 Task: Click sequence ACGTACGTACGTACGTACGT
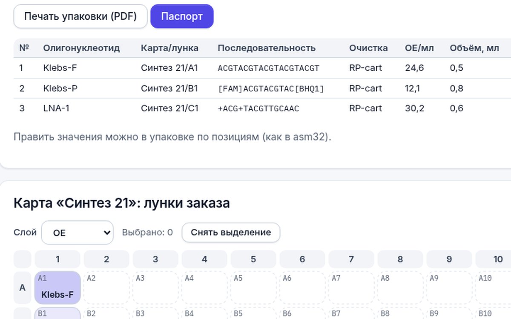268,68
